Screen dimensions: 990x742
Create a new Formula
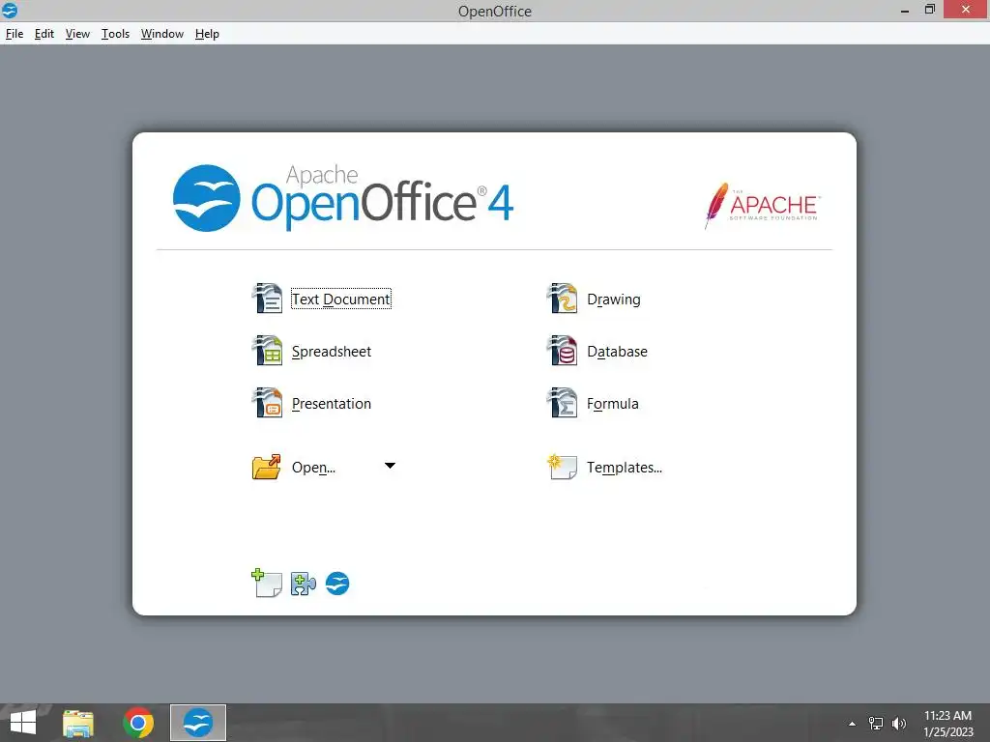click(612, 404)
